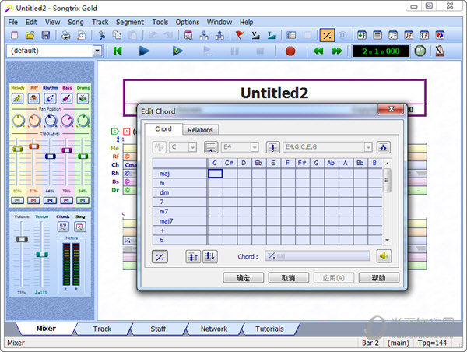Open the Segment menu
Viewport: 467px width, 352px height.
130,22
